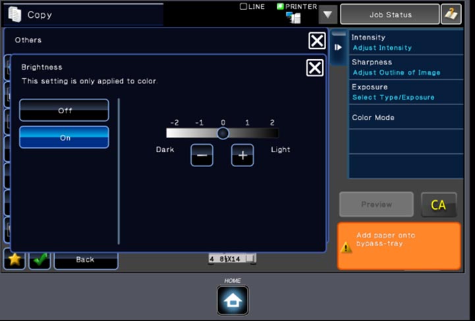Image resolution: width=475 pixels, height=321 pixels.
Task: Open Job Status
Action: pyautogui.click(x=390, y=14)
